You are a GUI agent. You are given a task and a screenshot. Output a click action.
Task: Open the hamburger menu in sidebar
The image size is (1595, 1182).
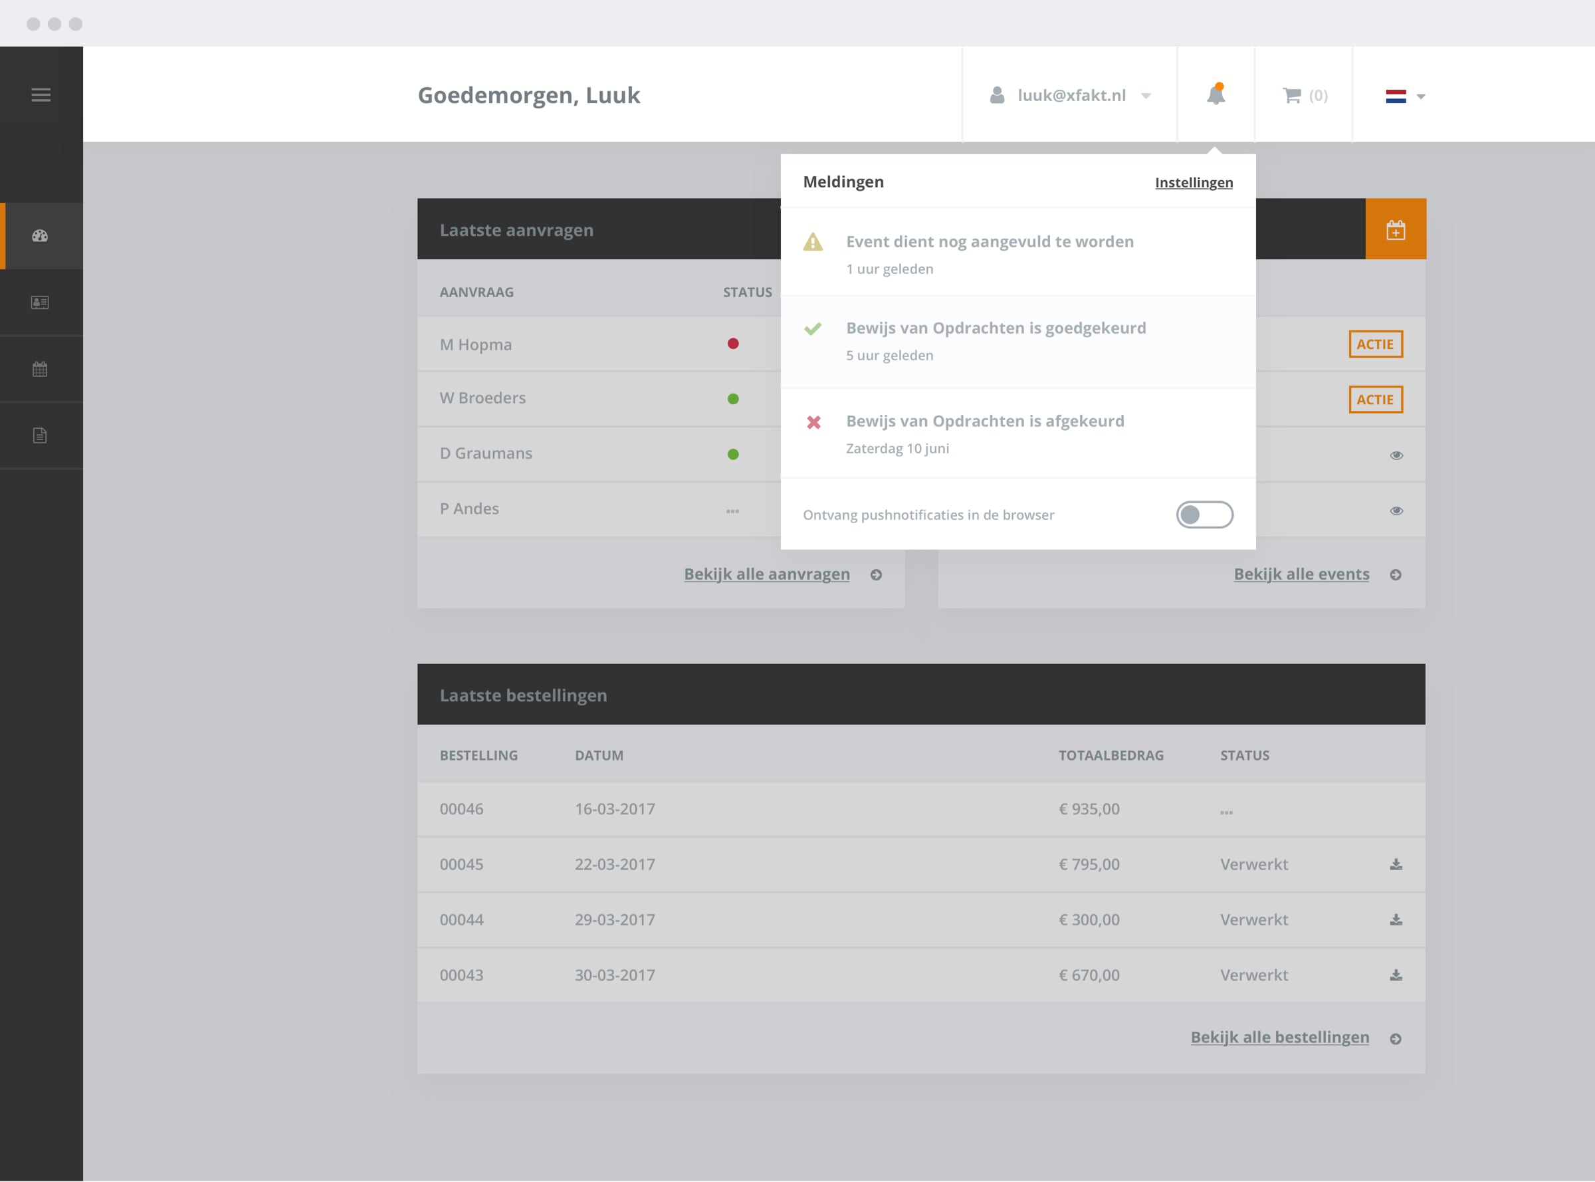(x=41, y=95)
